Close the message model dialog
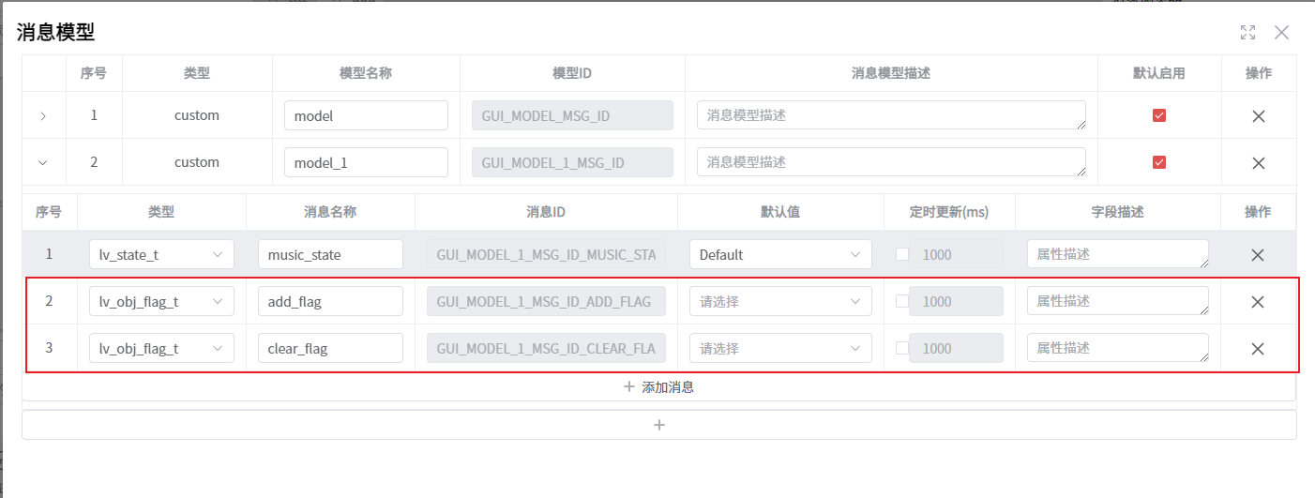1315x498 pixels. click(1281, 33)
